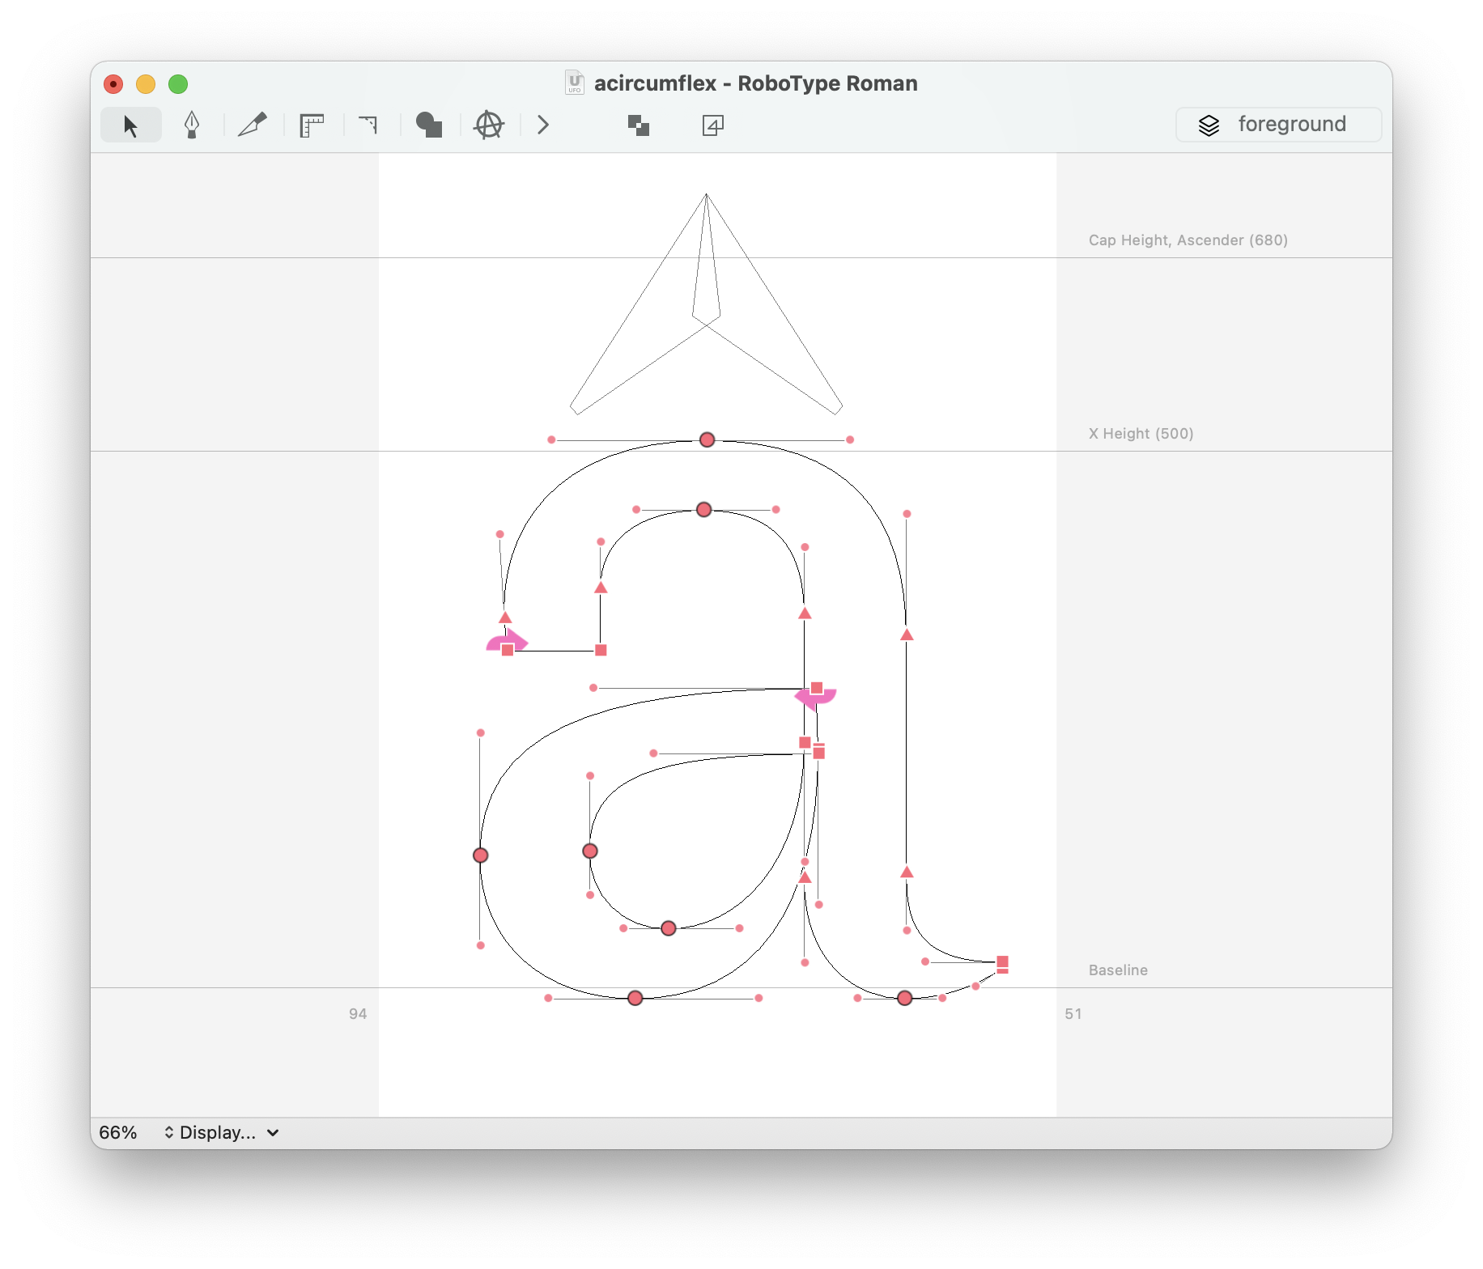The image size is (1483, 1269).
Task: Click the 'acircumflex - RoboType Roman' title
Action: 755,83
